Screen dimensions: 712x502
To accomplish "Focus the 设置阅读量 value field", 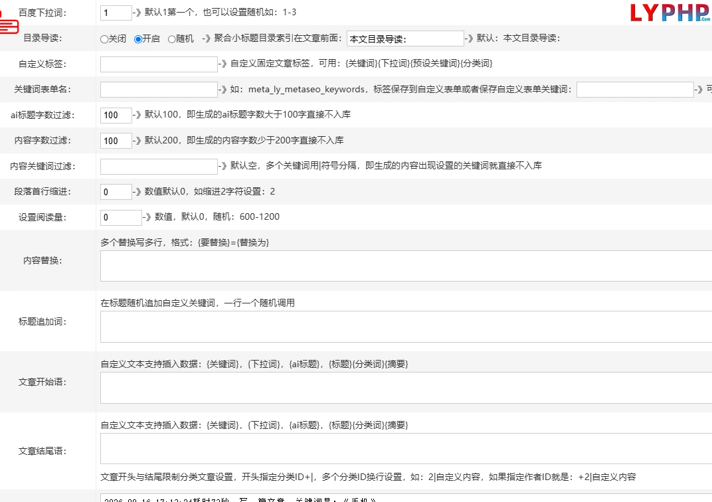I will coord(121,217).
